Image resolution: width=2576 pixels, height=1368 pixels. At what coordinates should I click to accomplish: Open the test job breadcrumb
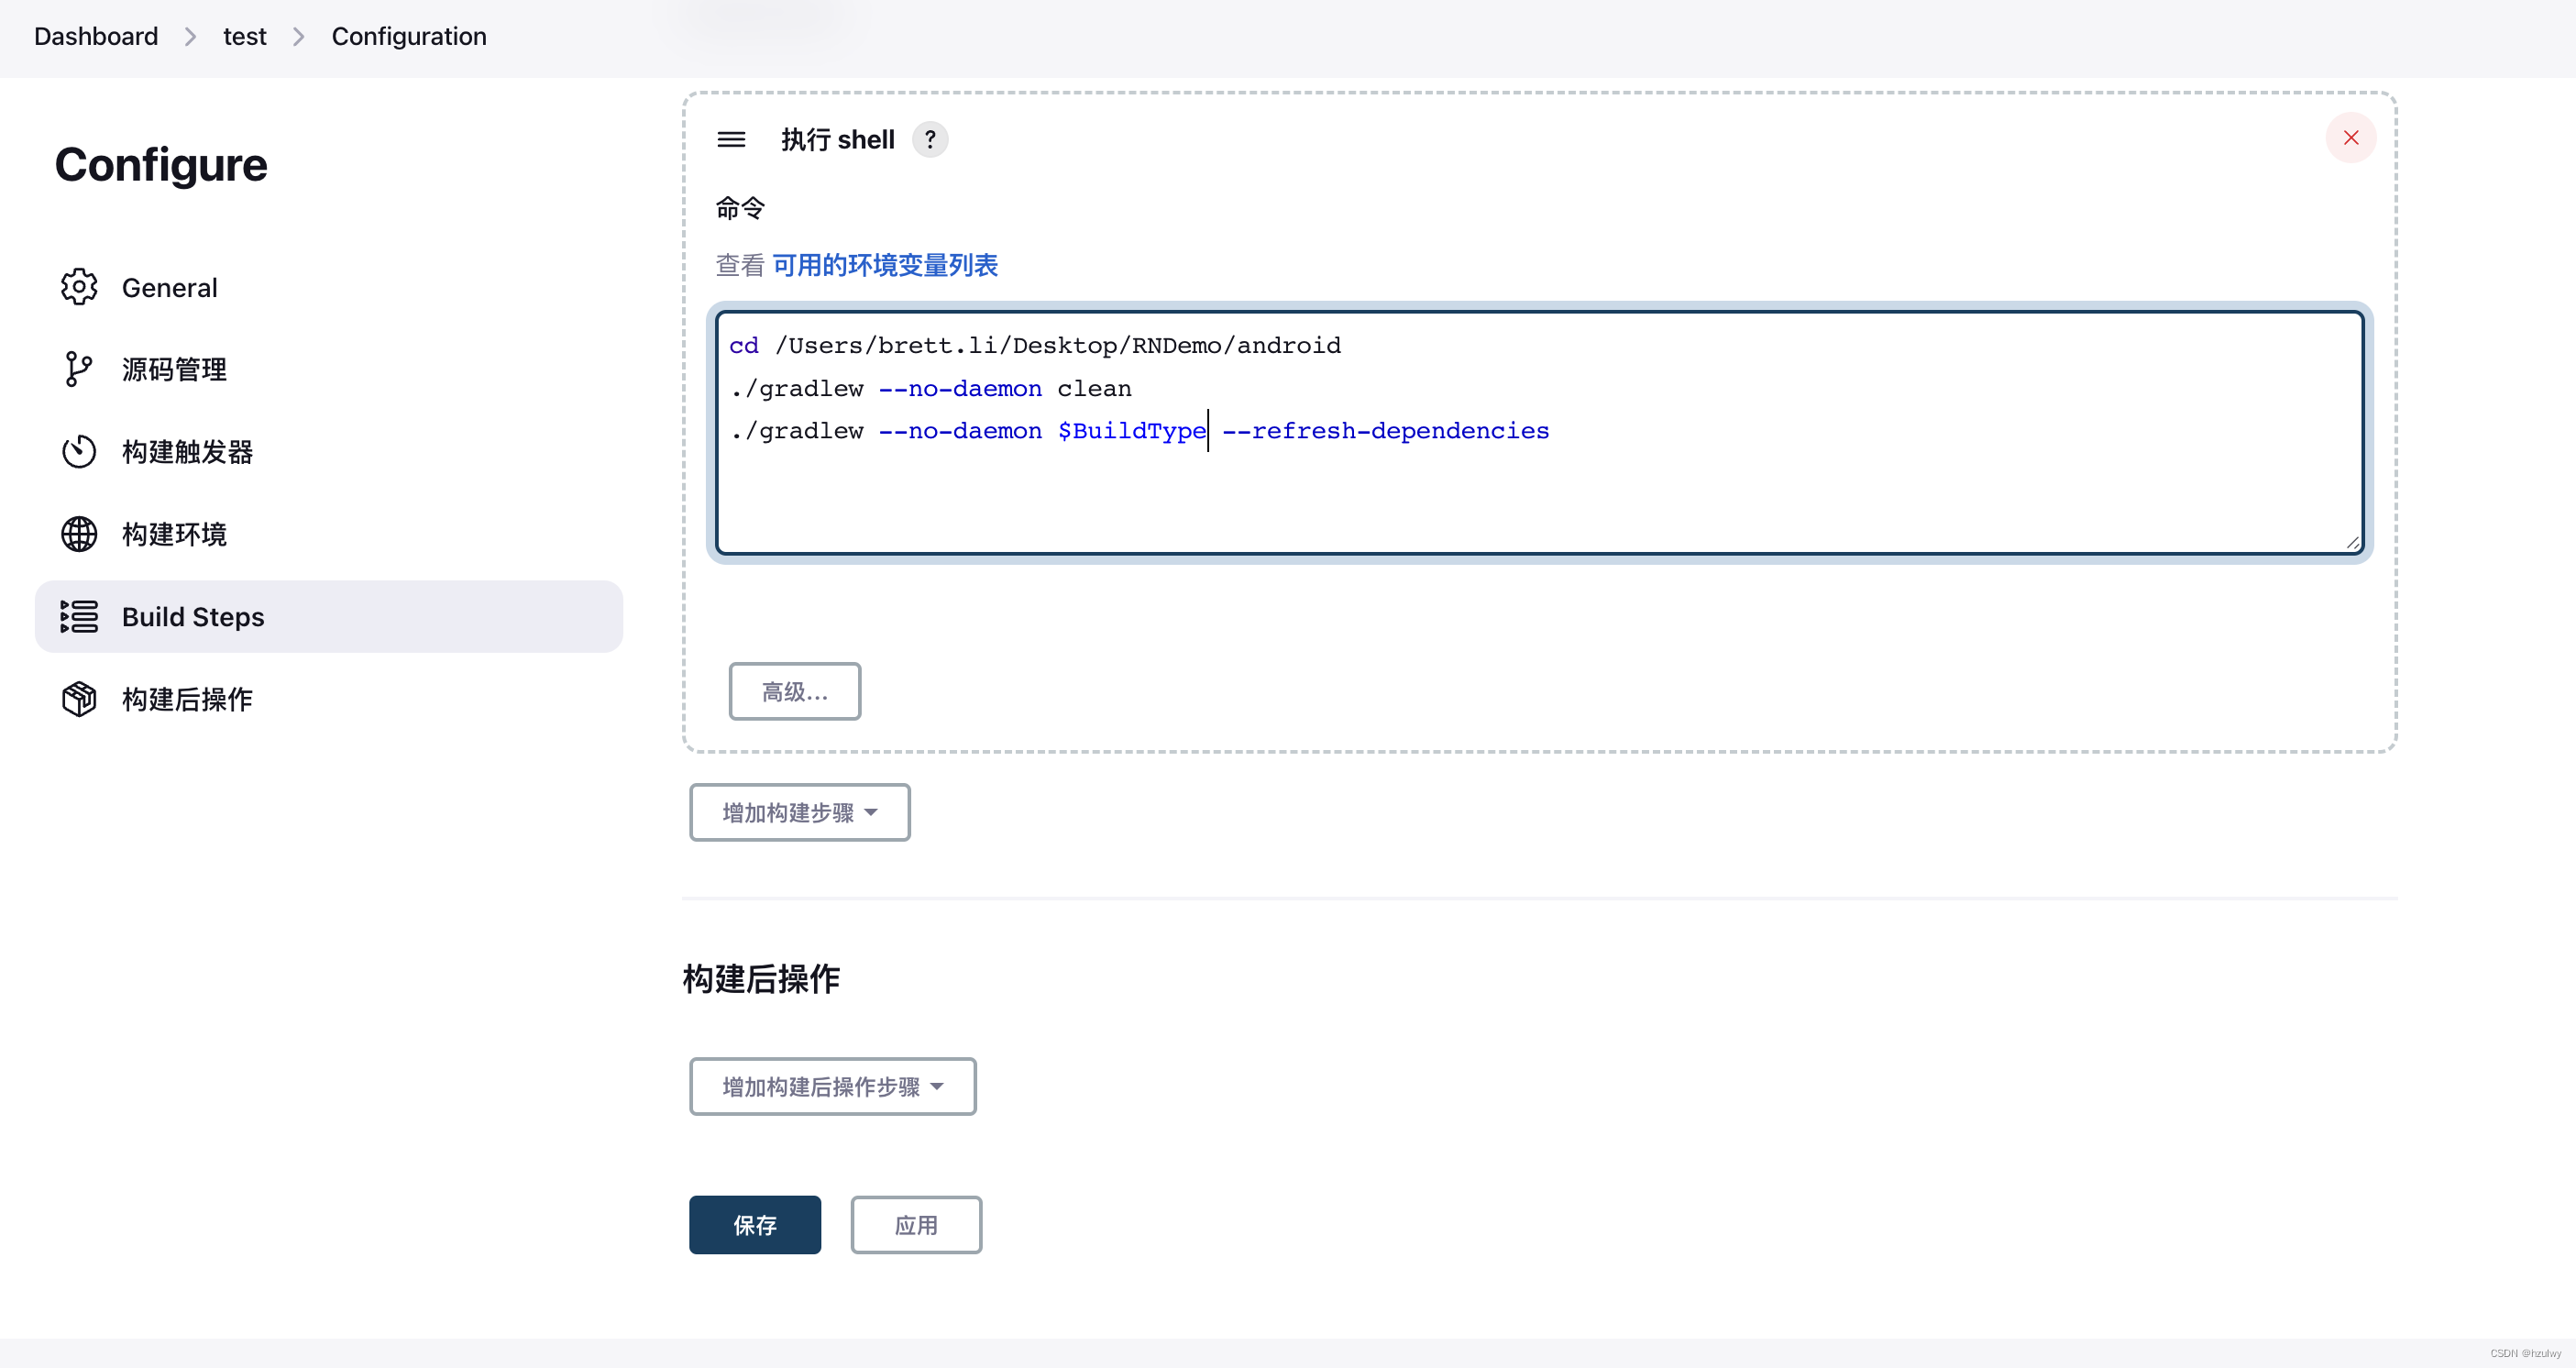[244, 37]
